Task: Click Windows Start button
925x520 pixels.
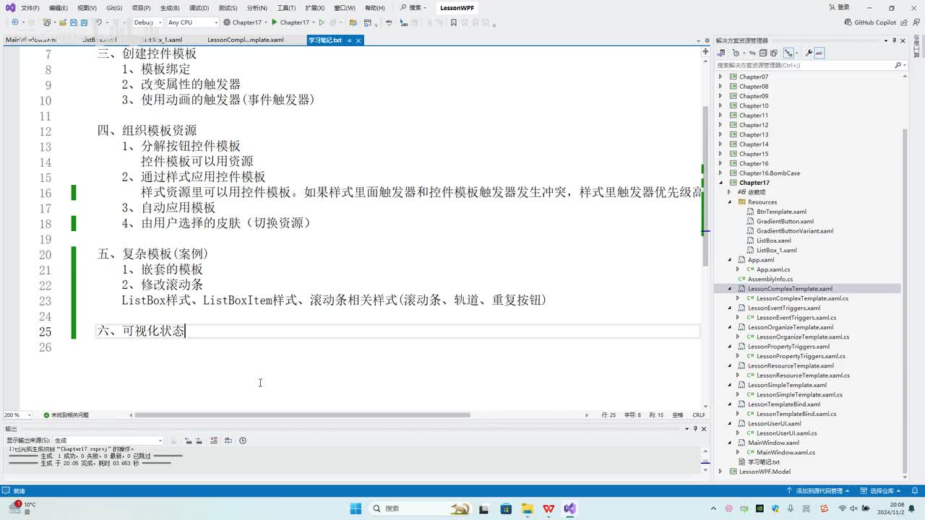Action: pyautogui.click(x=356, y=508)
